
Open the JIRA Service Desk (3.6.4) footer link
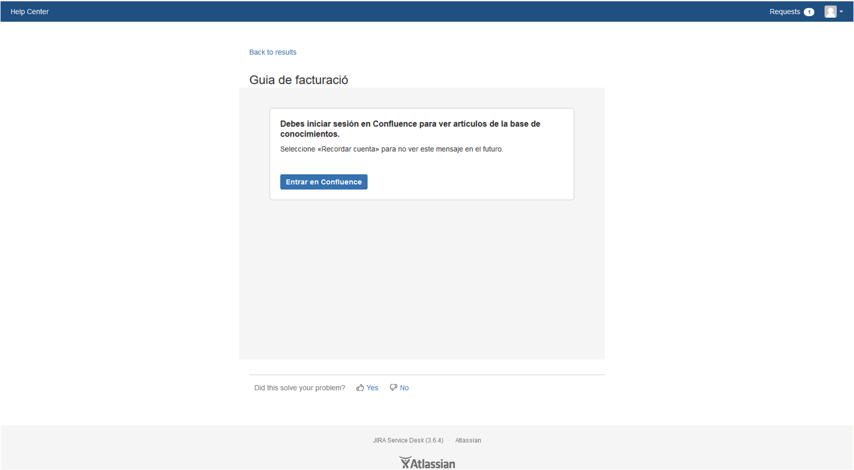408,441
